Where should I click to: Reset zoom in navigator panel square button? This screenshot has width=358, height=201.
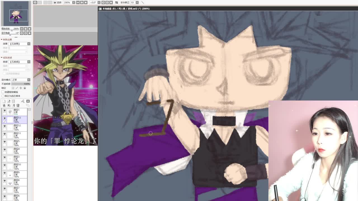[29, 29]
